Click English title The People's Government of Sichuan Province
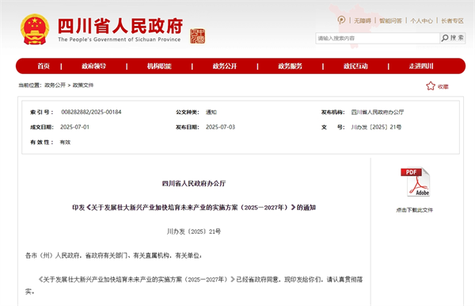Image resolution: width=475 pixels, height=306 pixels. click(119, 40)
